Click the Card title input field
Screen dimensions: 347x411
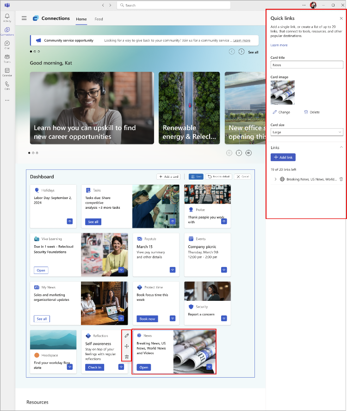[307, 65]
